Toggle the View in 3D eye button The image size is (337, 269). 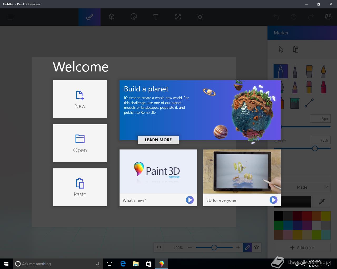(x=256, y=247)
